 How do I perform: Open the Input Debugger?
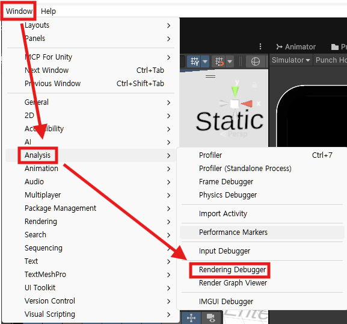pyautogui.click(x=262, y=251)
